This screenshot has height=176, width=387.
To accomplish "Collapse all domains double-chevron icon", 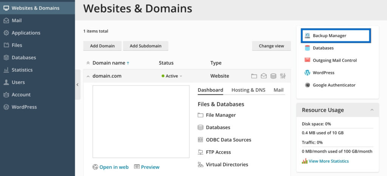I will tap(88, 63).
